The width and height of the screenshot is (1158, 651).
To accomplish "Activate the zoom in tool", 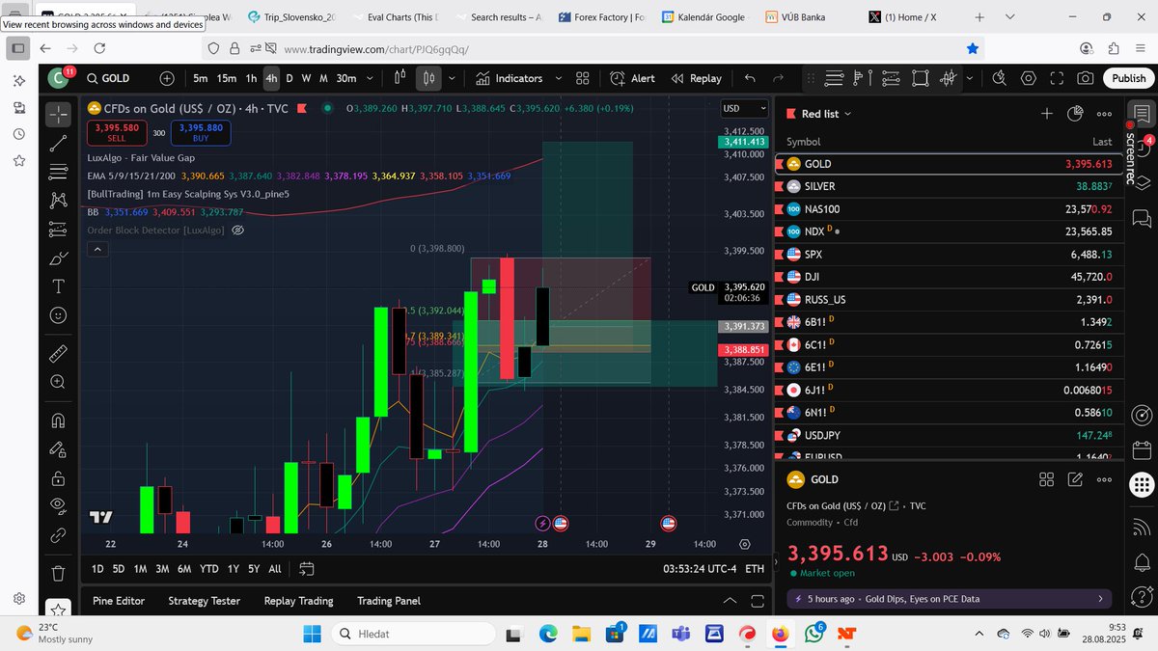I will [x=59, y=381].
